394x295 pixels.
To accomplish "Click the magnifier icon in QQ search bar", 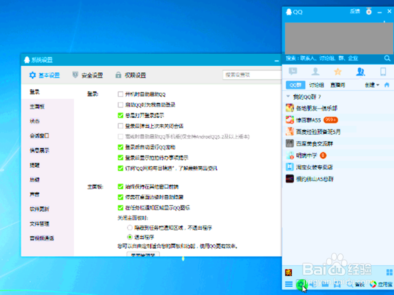I will pyautogui.click(x=387, y=58).
